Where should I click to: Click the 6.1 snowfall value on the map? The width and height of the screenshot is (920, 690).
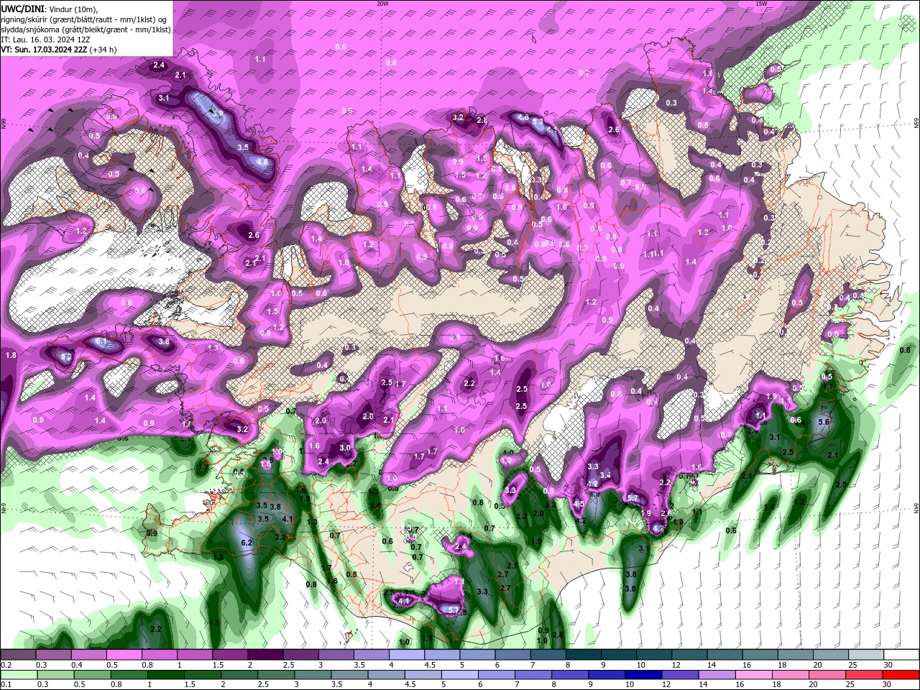(x=101, y=341)
